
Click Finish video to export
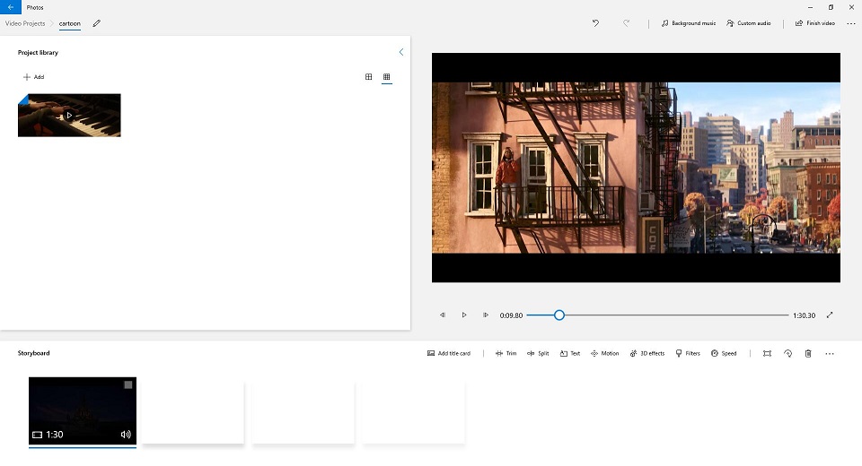tap(814, 23)
